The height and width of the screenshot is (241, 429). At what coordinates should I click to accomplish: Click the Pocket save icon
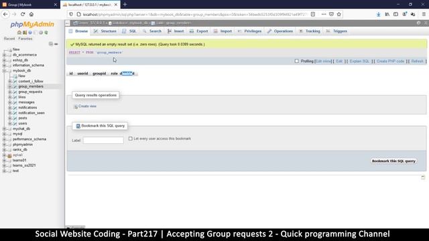click(x=331, y=14)
